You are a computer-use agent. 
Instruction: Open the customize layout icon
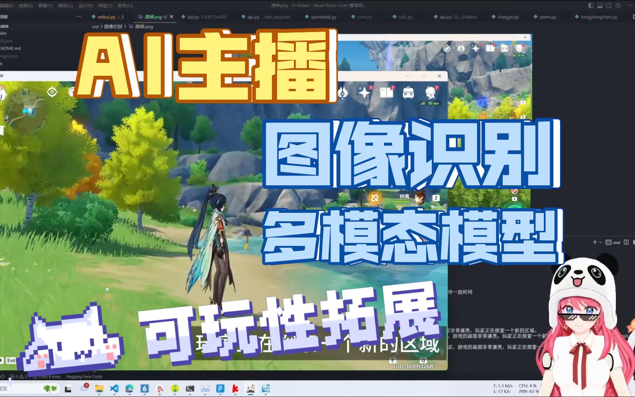(x=618, y=6)
